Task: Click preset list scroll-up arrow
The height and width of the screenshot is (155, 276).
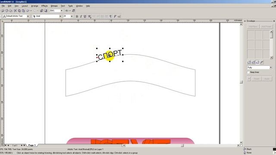Action: (271, 31)
